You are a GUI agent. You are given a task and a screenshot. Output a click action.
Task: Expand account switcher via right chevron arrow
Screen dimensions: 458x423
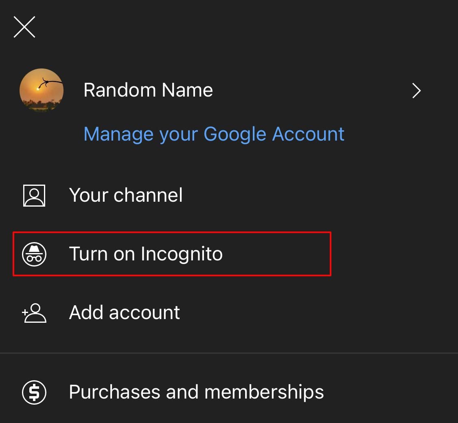(416, 90)
